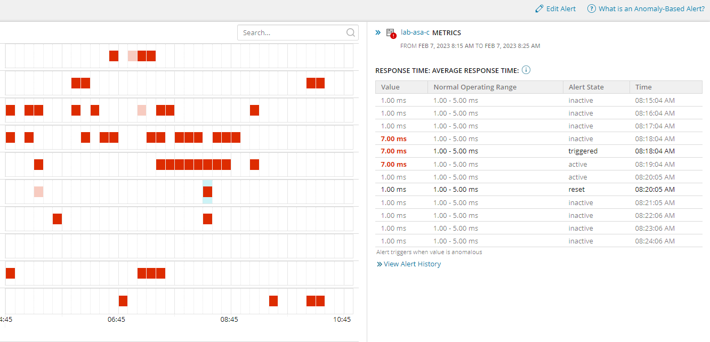Open the View Alert History link
Image resolution: width=710 pixels, height=342 pixels.
click(412, 264)
